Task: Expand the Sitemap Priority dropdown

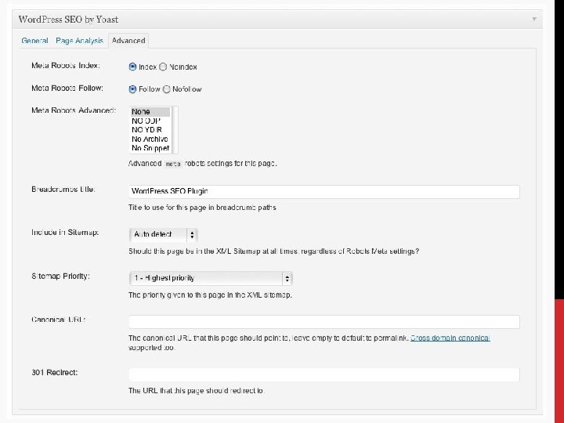Action: (210, 277)
